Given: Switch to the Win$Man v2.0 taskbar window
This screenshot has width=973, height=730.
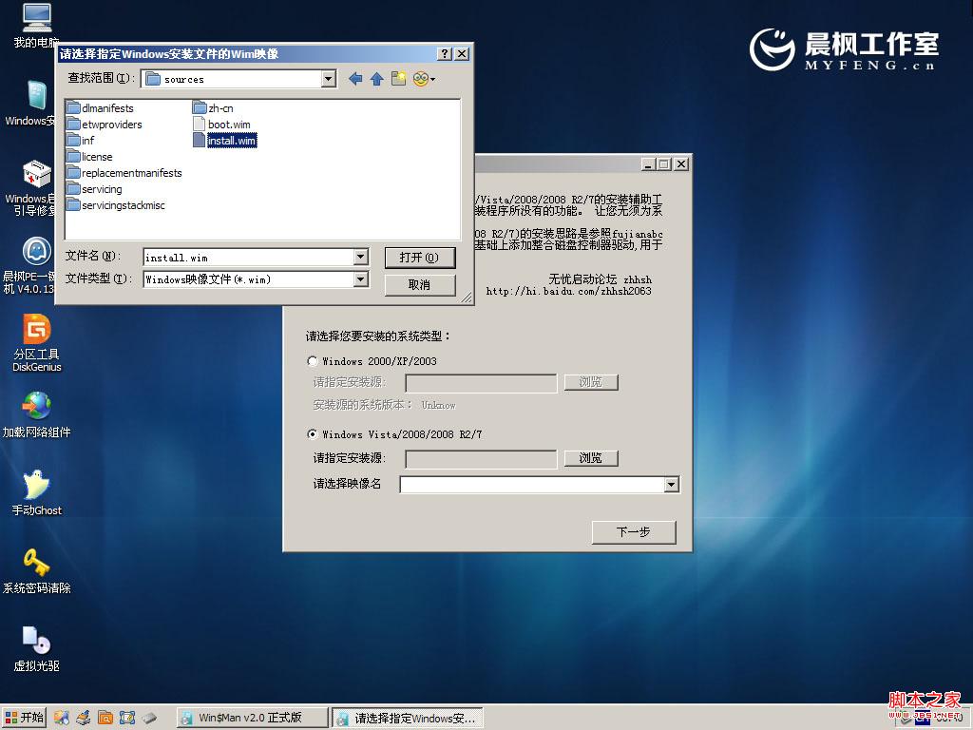Looking at the screenshot, I should click(x=249, y=718).
